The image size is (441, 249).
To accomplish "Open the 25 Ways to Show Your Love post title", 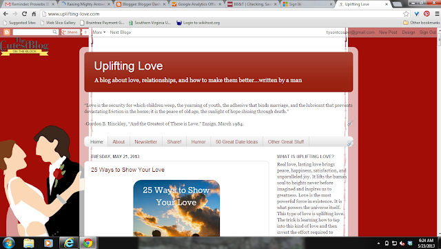I will [127, 170].
